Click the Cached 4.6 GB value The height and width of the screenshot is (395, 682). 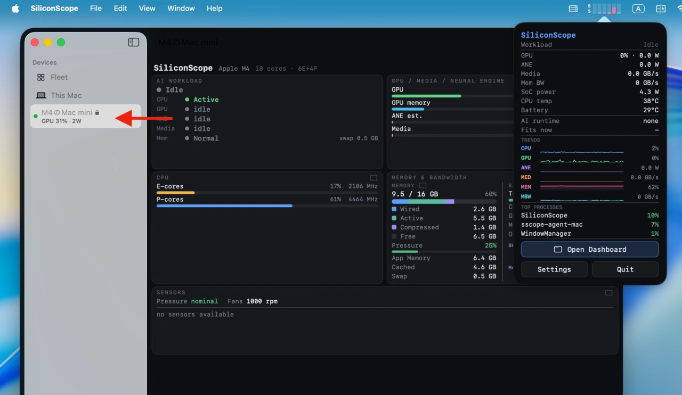coord(484,267)
